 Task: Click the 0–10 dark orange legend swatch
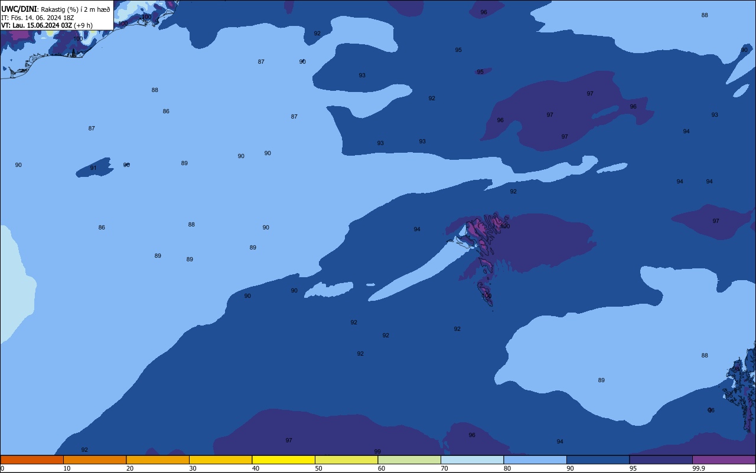32,459
